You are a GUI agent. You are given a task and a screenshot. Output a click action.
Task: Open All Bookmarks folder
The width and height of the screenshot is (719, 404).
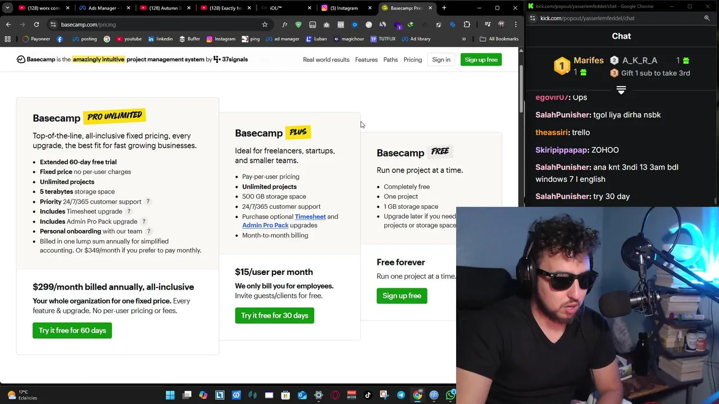point(499,39)
